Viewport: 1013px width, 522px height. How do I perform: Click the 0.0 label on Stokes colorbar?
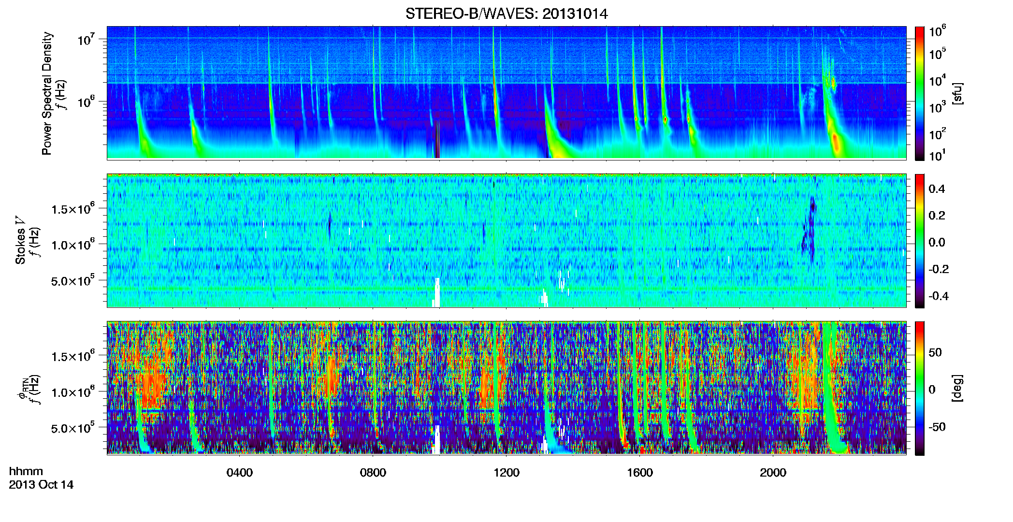click(x=937, y=242)
